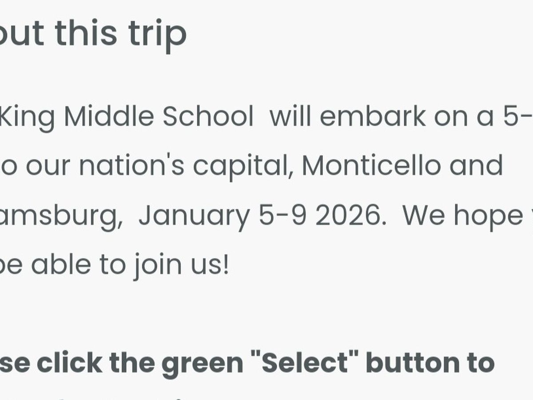Click the word "able" in the paragraph
The width and height of the screenshot is (533, 400).
click(61, 264)
